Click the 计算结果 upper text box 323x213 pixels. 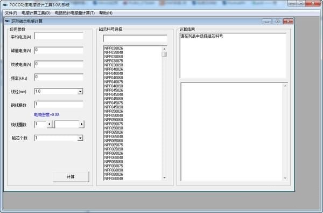pyautogui.click(x=233, y=56)
